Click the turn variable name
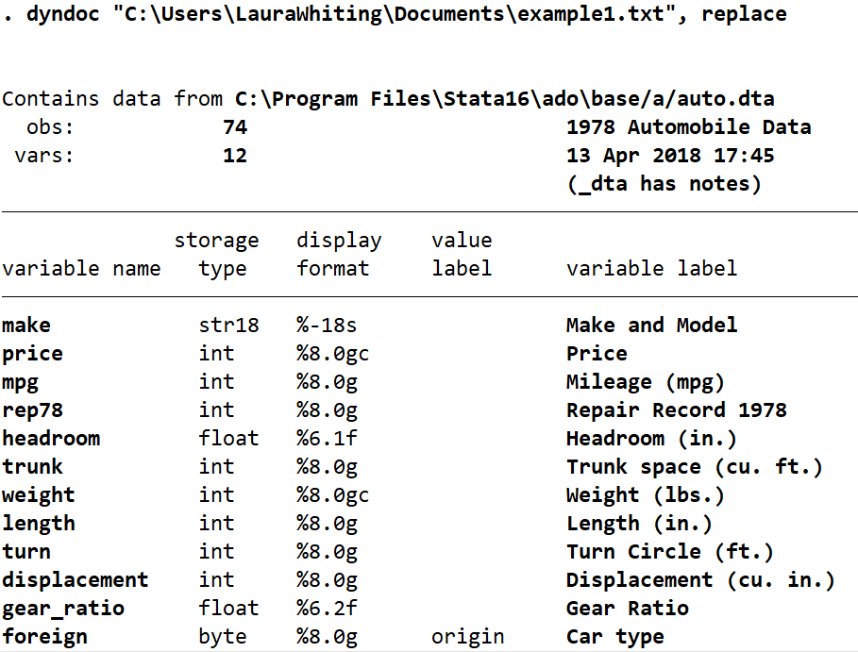The image size is (858, 652). (x=26, y=552)
